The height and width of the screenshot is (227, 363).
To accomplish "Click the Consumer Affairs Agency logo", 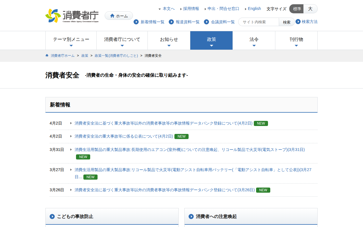I will [72, 16].
